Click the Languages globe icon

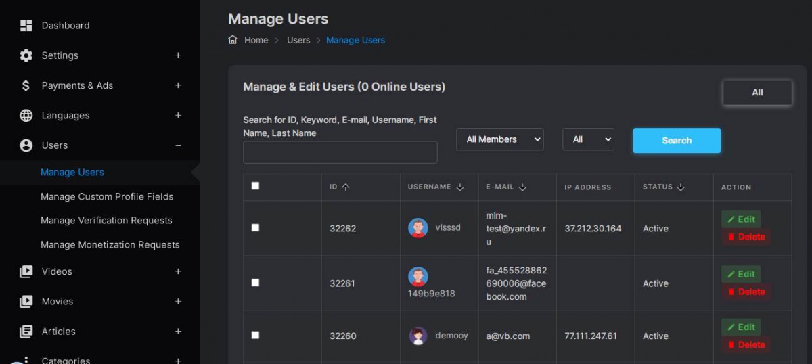point(26,116)
